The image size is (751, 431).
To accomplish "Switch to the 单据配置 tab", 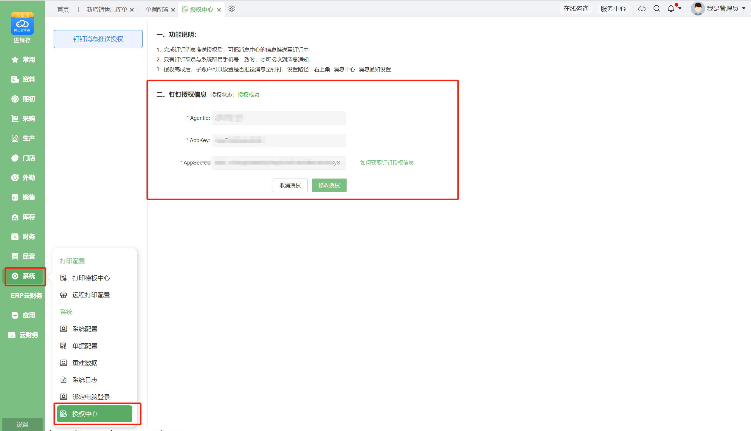I will (x=157, y=10).
